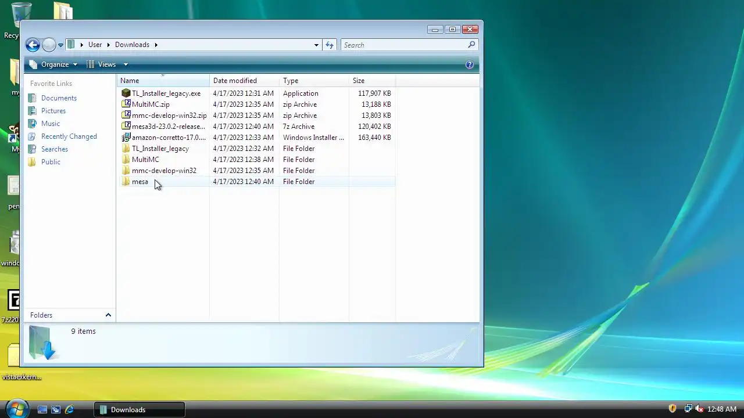Select the mmc-develop-win32.zip archive icon

tap(126, 115)
